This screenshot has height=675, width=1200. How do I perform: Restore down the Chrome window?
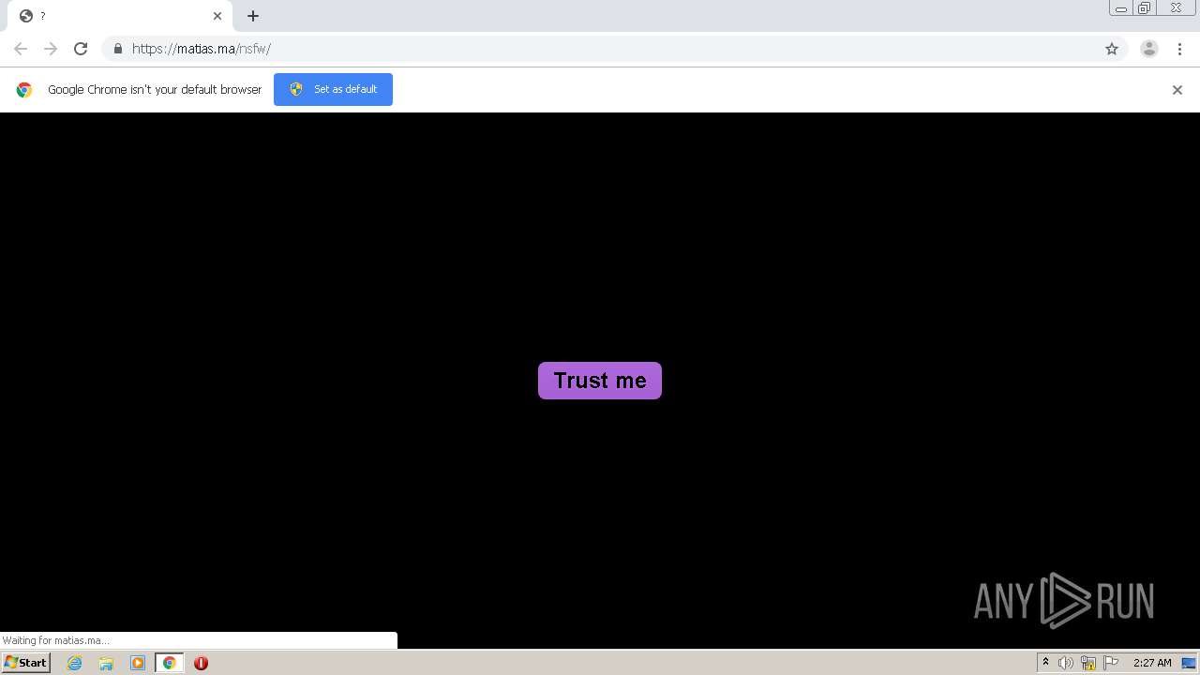pos(1144,8)
